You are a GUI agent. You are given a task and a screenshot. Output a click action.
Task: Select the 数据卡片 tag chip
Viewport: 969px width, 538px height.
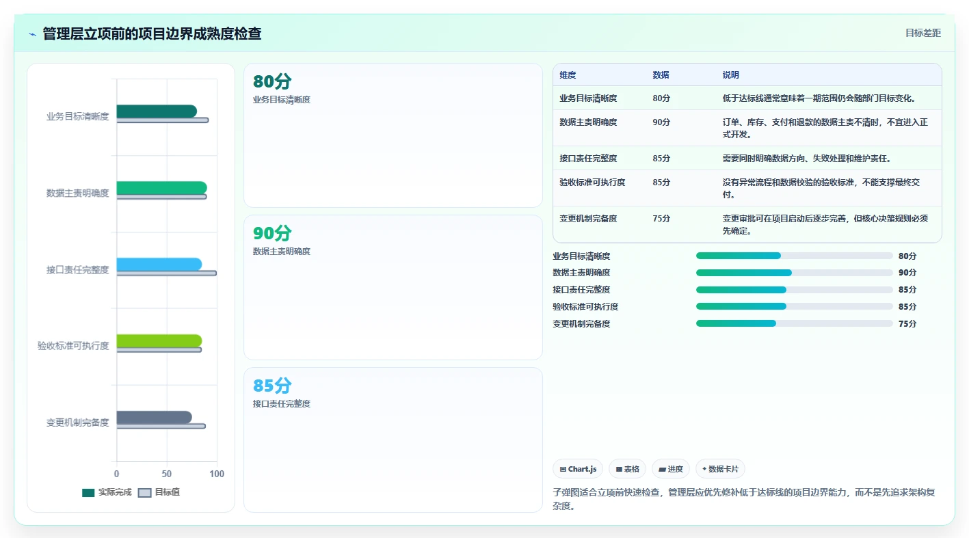click(720, 469)
